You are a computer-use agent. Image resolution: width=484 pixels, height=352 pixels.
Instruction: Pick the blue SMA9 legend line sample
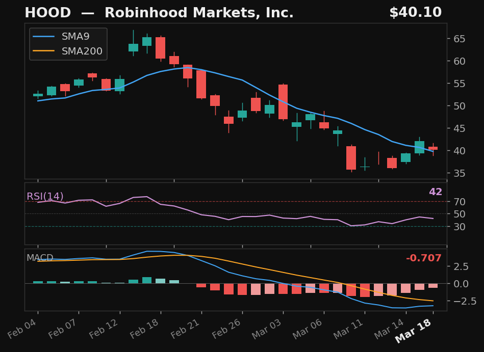[x=43, y=36]
